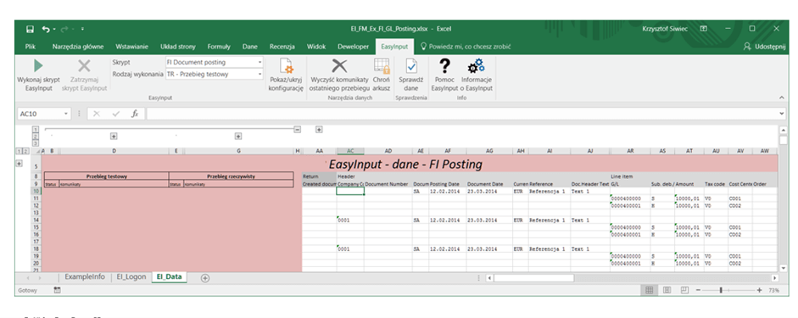Screen dimensions: 798x318
Task: Switch to Normal view icon
Action: 649,289
